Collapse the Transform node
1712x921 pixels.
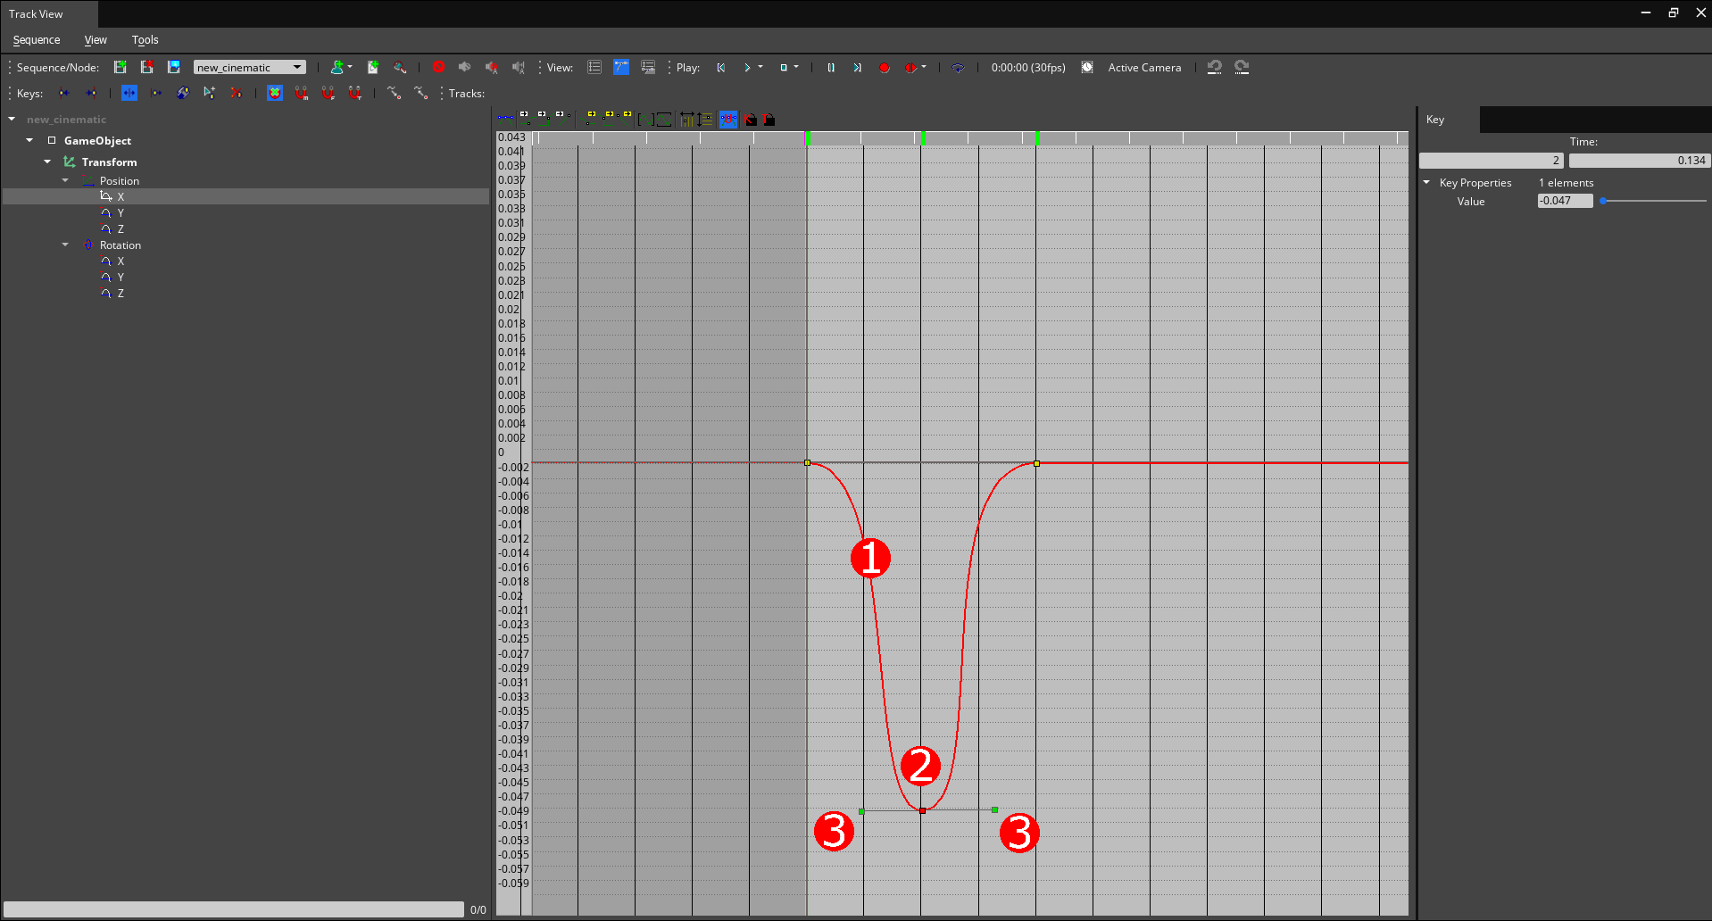point(47,162)
